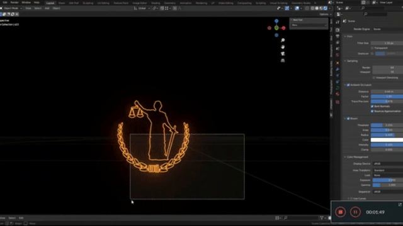Click the search icon in timeline header
The height and width of the screenshot is (226, 403).
(x=285, y=218)
